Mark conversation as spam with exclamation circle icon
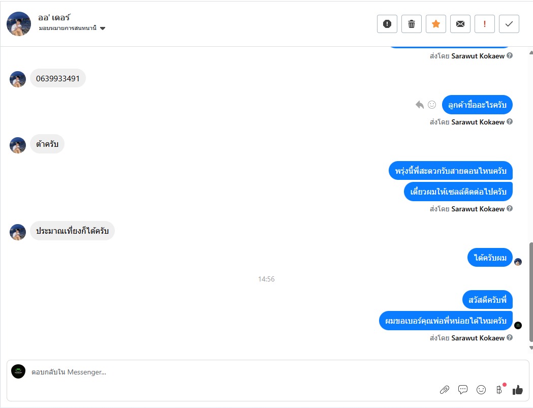 [387, 24]
